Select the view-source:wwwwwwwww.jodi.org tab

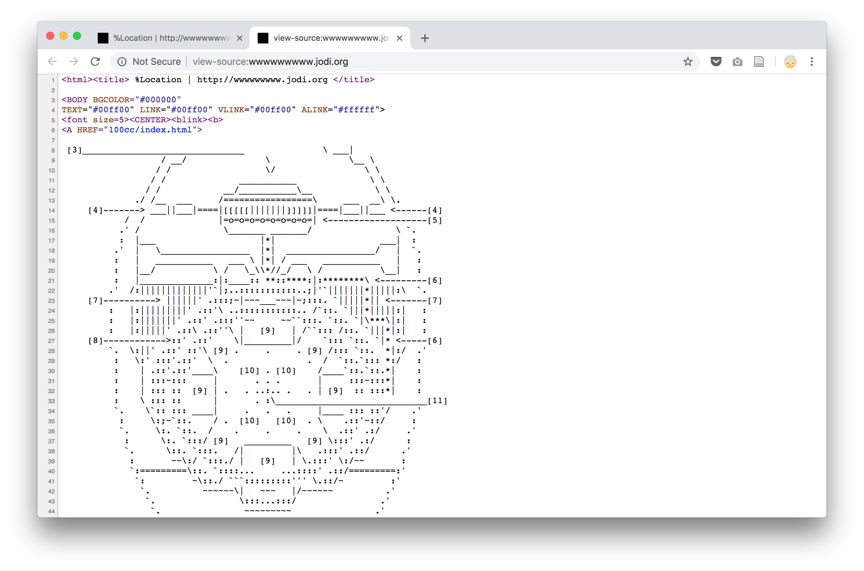click(x=330, y=38)
